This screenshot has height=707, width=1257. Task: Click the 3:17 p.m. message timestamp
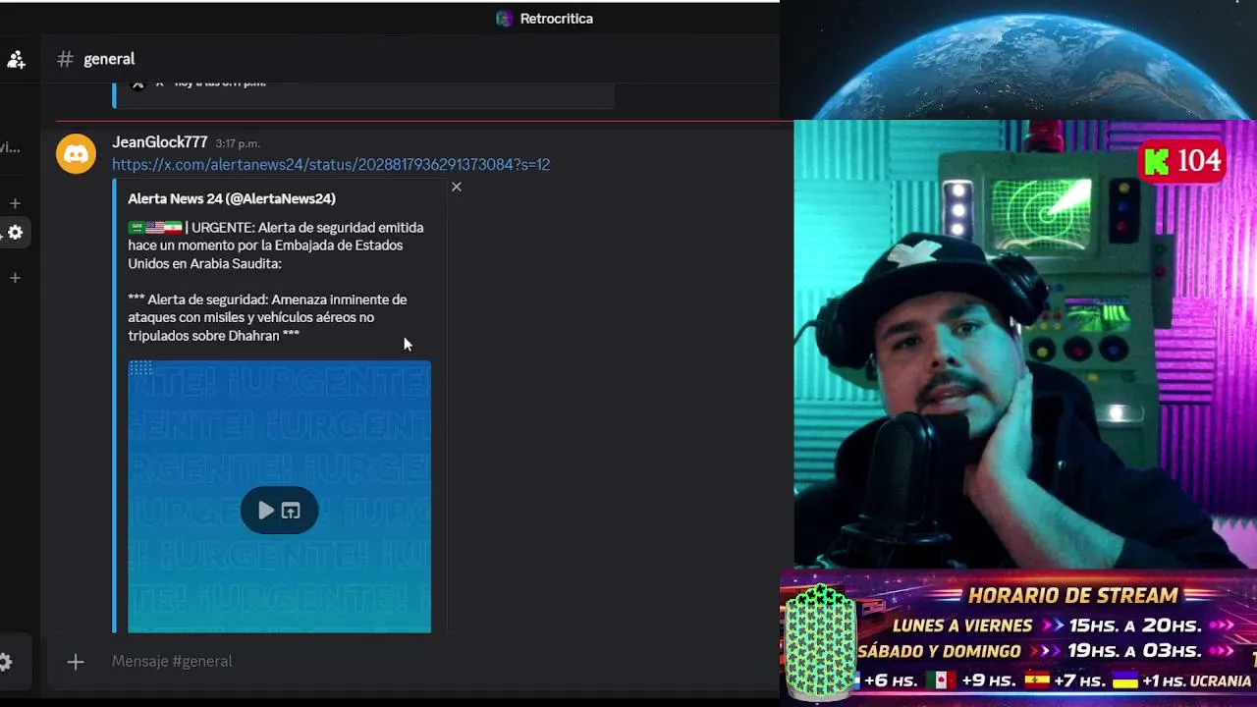click(x=238, y=143)
